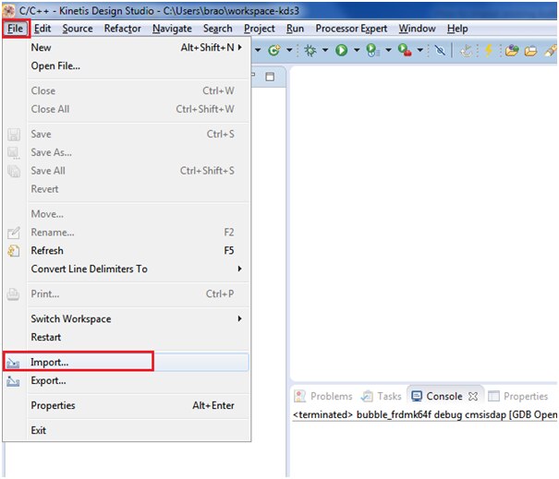
Task: Open the Window menu
Action: click(417, 29)
